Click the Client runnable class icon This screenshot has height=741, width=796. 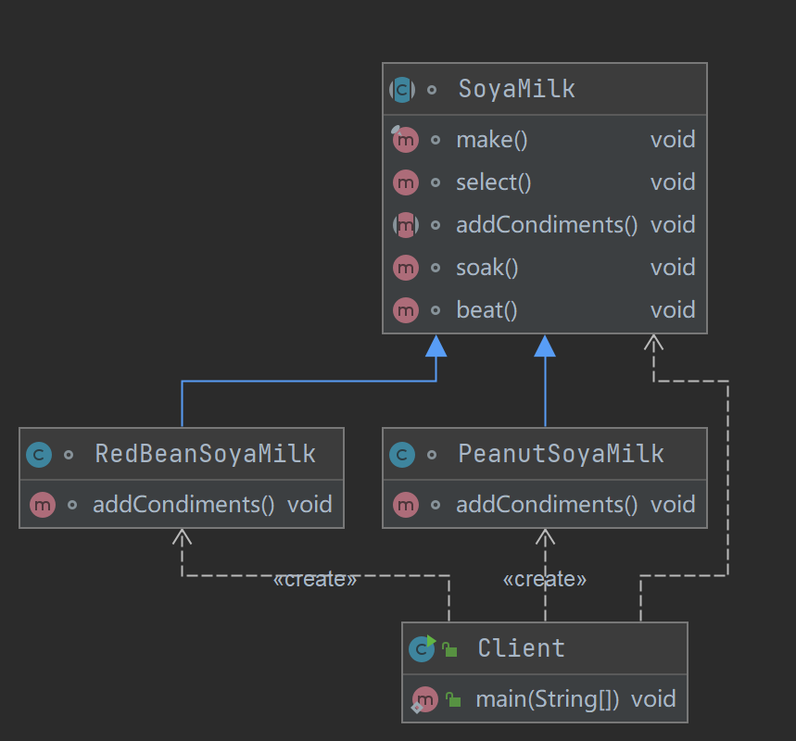coord(422,648)
